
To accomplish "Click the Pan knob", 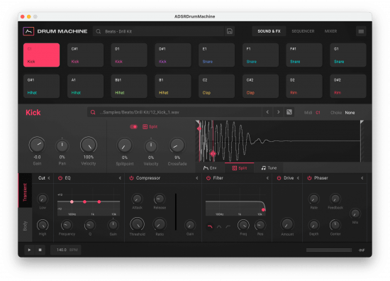I will pyautogui.click(x=62, y=146).
